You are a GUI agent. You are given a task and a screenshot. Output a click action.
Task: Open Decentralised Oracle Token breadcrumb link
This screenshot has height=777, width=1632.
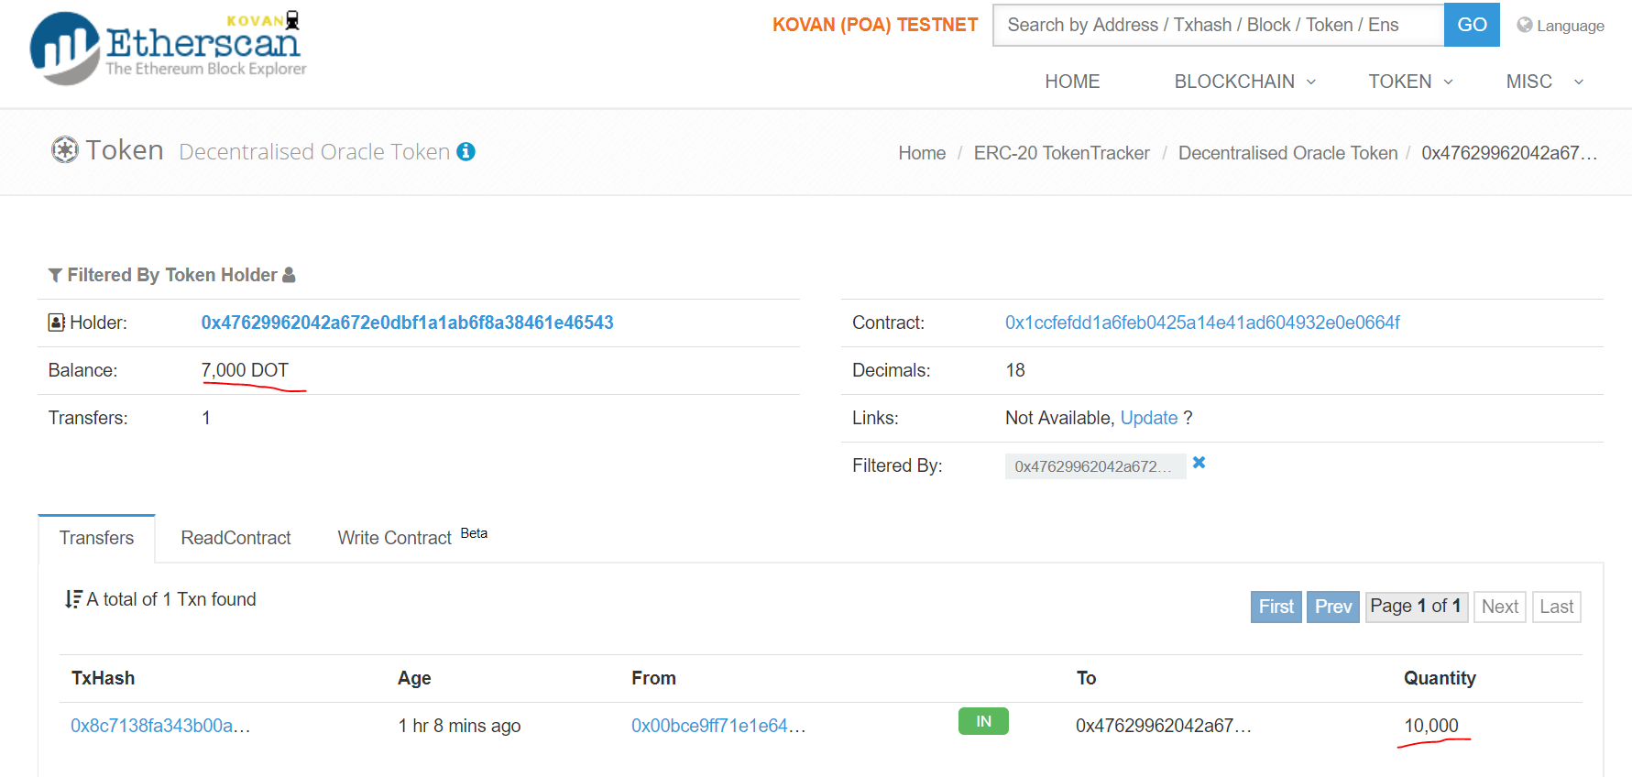(1287, 153)
